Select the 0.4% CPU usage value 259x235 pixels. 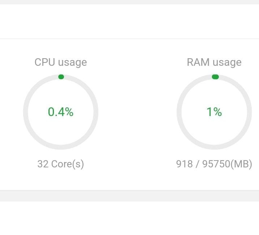click(60, 112)
